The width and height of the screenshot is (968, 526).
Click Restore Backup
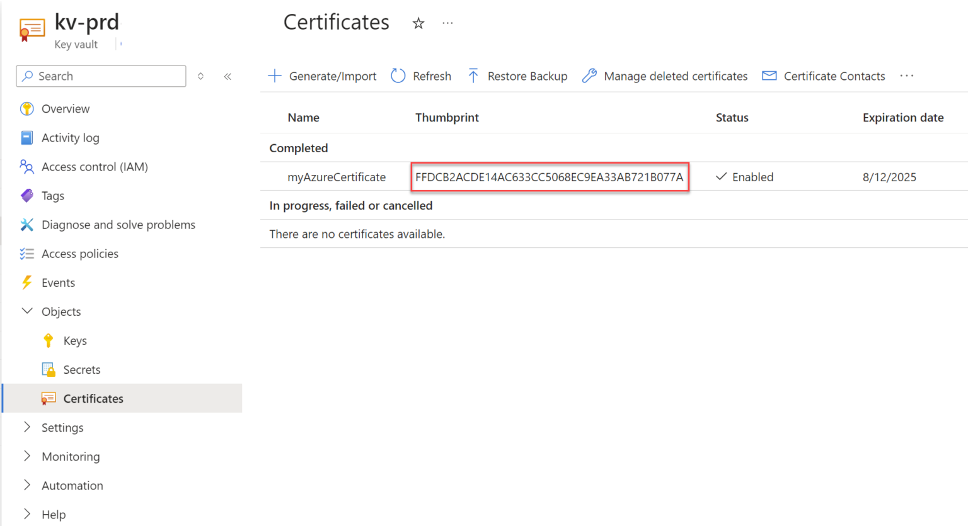517,76
